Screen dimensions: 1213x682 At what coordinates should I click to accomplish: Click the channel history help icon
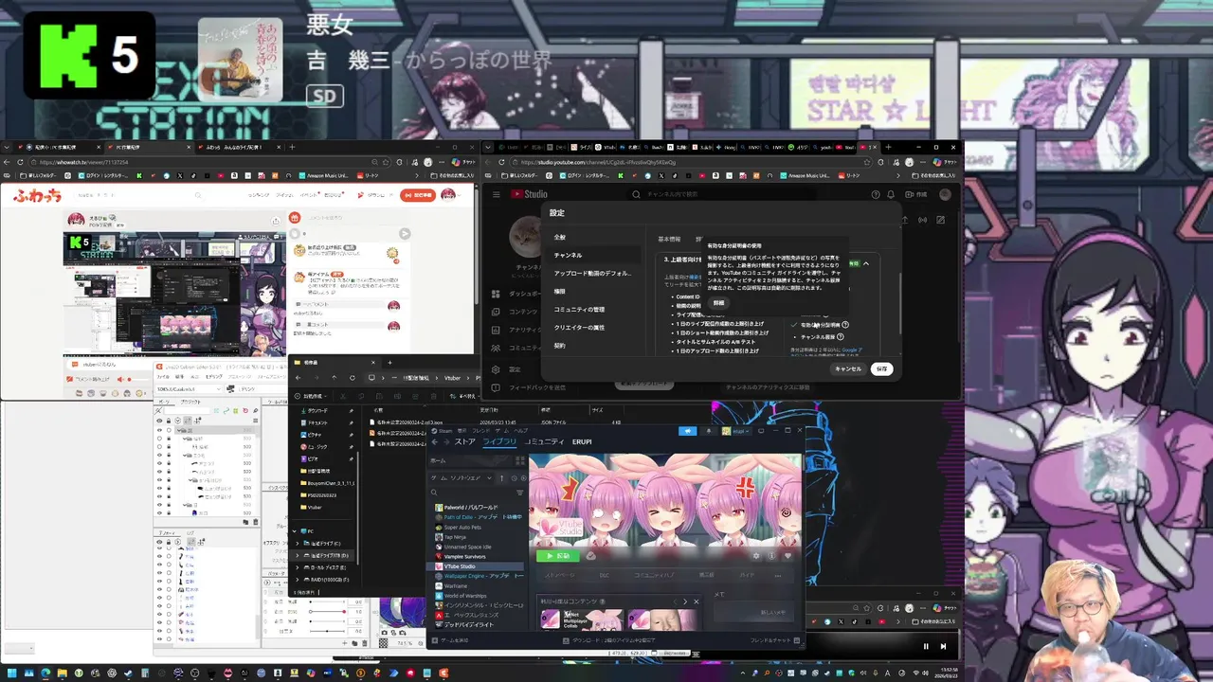pos(840,337)
